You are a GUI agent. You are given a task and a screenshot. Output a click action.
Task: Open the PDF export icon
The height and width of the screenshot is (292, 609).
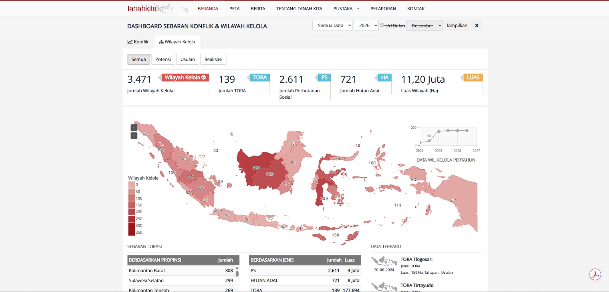(595, 274)
